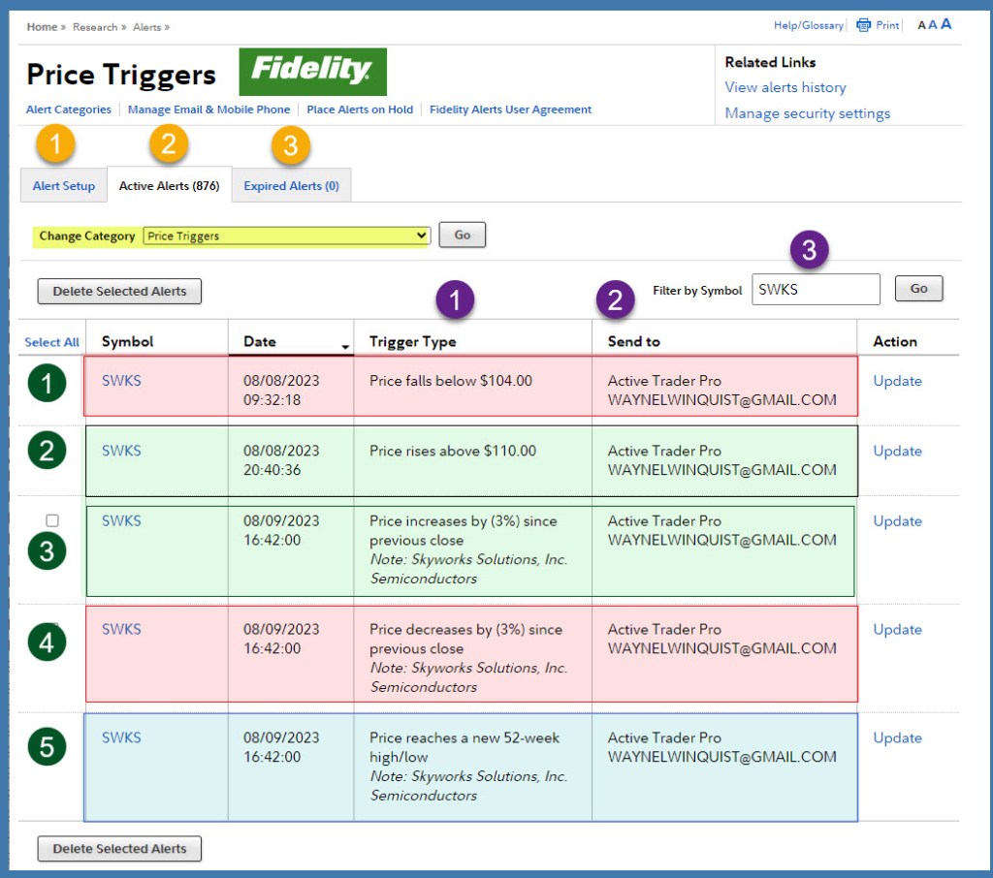Click the green Fidelity logo
The height and width of the screenshot is (878, 993).
(312, 71)
